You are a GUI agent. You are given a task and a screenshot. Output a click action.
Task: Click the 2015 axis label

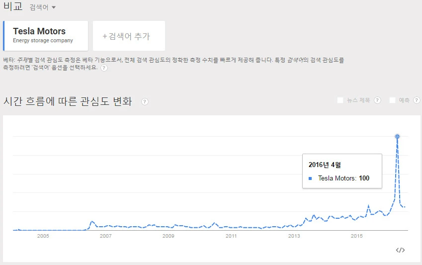click(356, 236)
